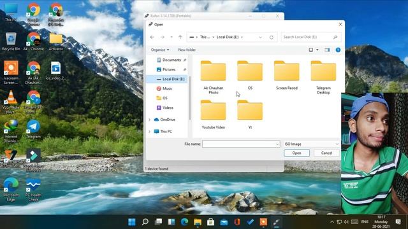Open the Telegram desktop shortcut

click(x=33, y=129)
